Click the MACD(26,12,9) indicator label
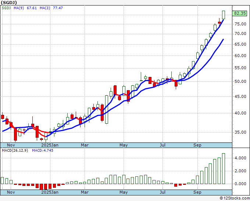This screenshot has height=201, width=250. tap(15, 151)
